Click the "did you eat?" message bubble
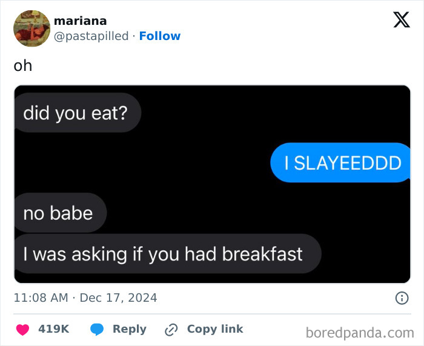 pos(76,113)
